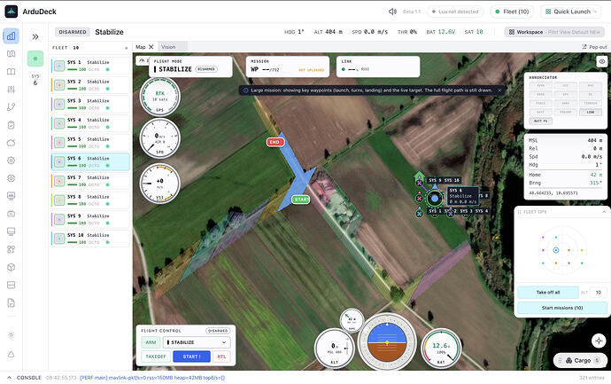Click the ARM button
The image size is (611, 384).
(151, 342)
